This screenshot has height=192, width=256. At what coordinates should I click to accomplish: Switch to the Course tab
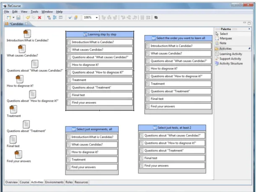pos(24,182)
